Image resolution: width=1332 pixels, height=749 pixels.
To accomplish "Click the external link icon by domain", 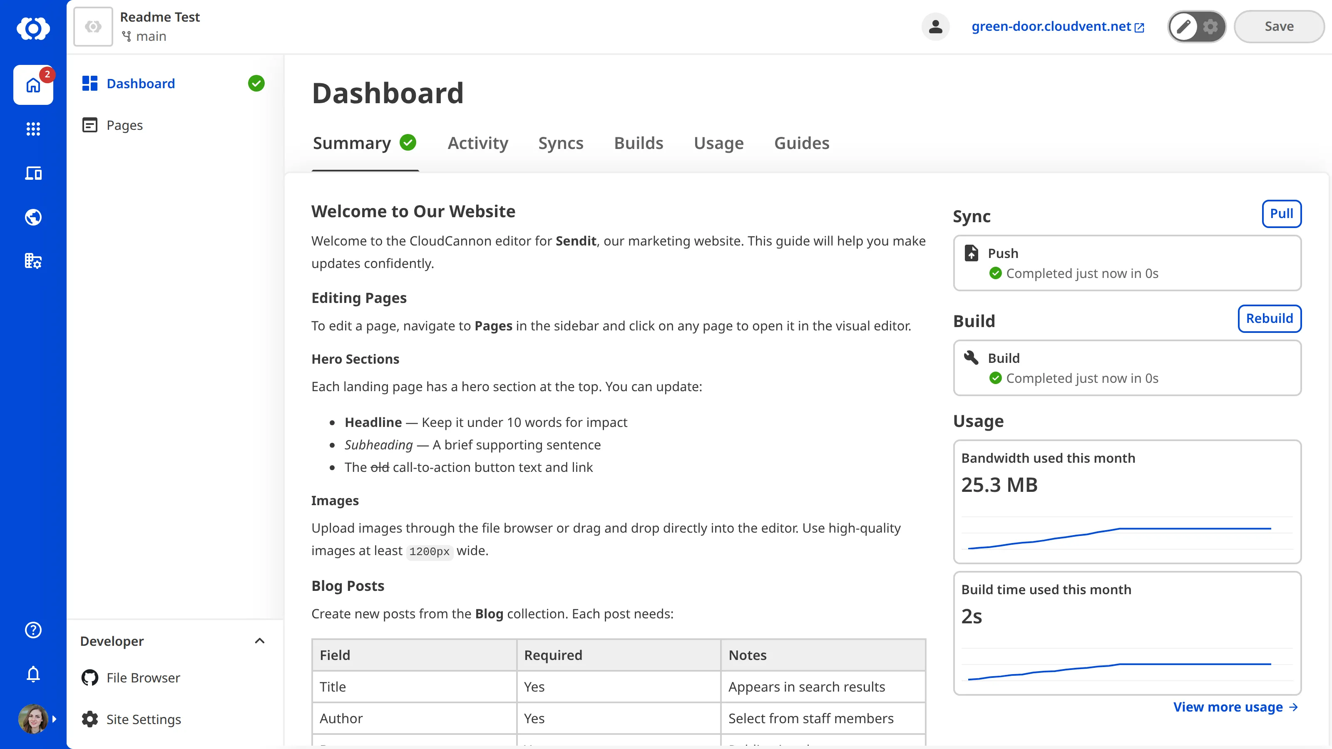I will click(x=1139, y=28).
